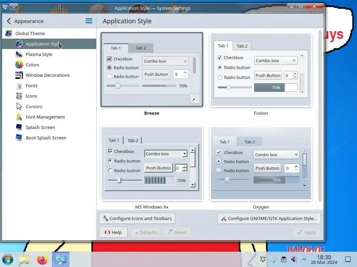Click the slider handle in Breeze preview
357x267 pixels.
[x=118, y=86]
